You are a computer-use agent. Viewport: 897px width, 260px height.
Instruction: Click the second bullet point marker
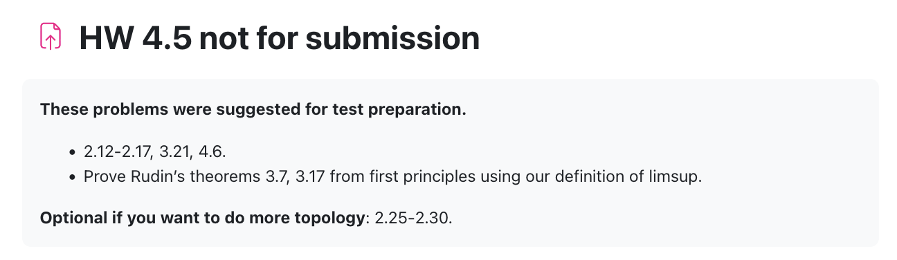(73, 177)
